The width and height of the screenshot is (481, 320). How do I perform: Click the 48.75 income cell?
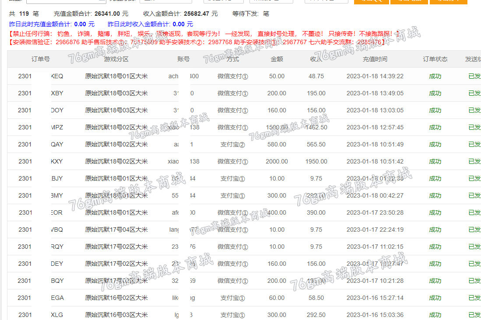pos(316,77)
